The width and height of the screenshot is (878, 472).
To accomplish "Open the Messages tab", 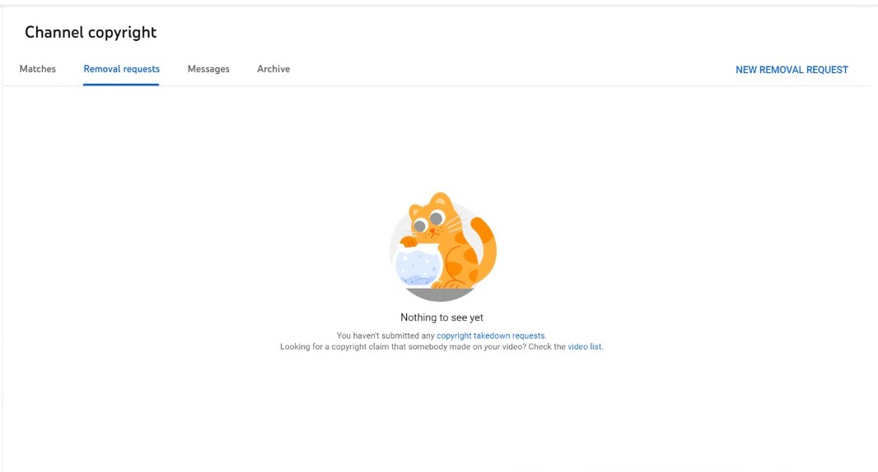I will (208, 69).
